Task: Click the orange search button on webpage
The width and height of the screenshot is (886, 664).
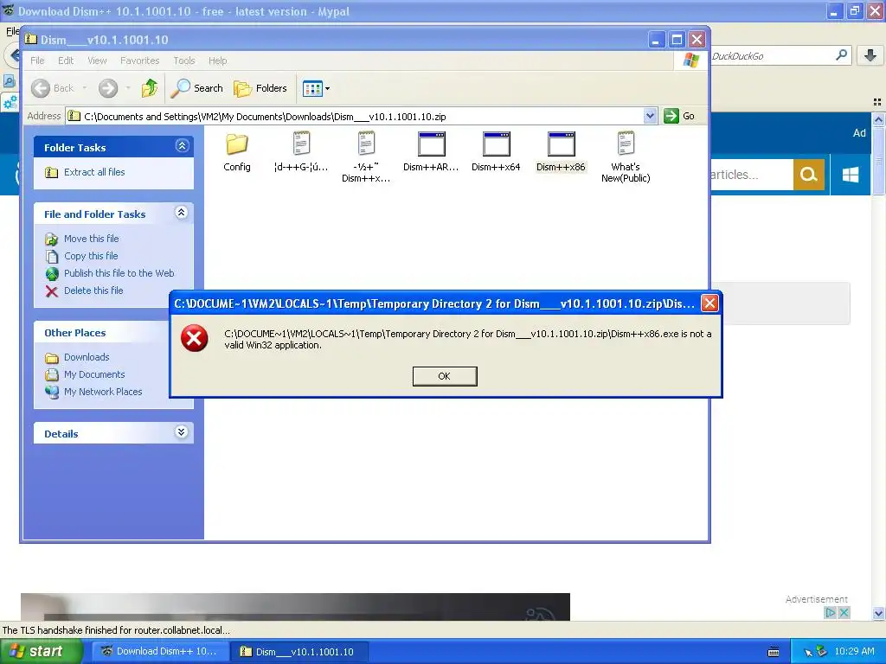Action: [x=809, y=175]
